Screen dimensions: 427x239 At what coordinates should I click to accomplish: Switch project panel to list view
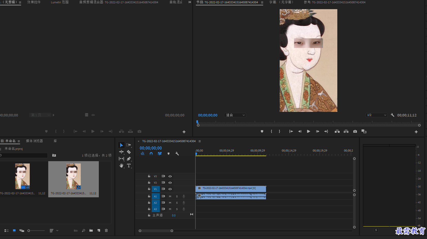click(7, 231)
